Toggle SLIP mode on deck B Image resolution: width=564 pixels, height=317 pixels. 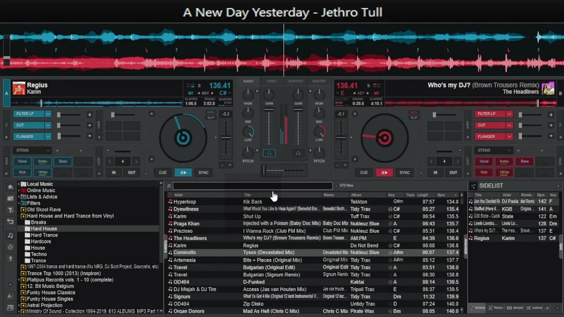click(x=414, y=118)
